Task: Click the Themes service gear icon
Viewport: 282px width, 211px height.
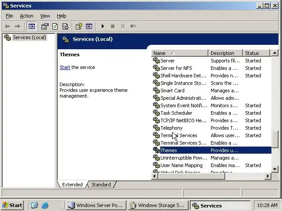Action: click(156, 150)
